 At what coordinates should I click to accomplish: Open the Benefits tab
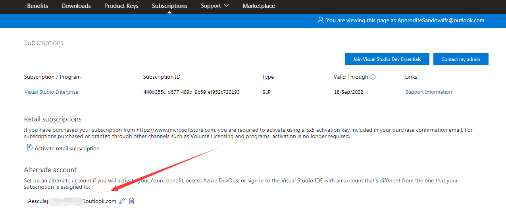coord(37,6)
